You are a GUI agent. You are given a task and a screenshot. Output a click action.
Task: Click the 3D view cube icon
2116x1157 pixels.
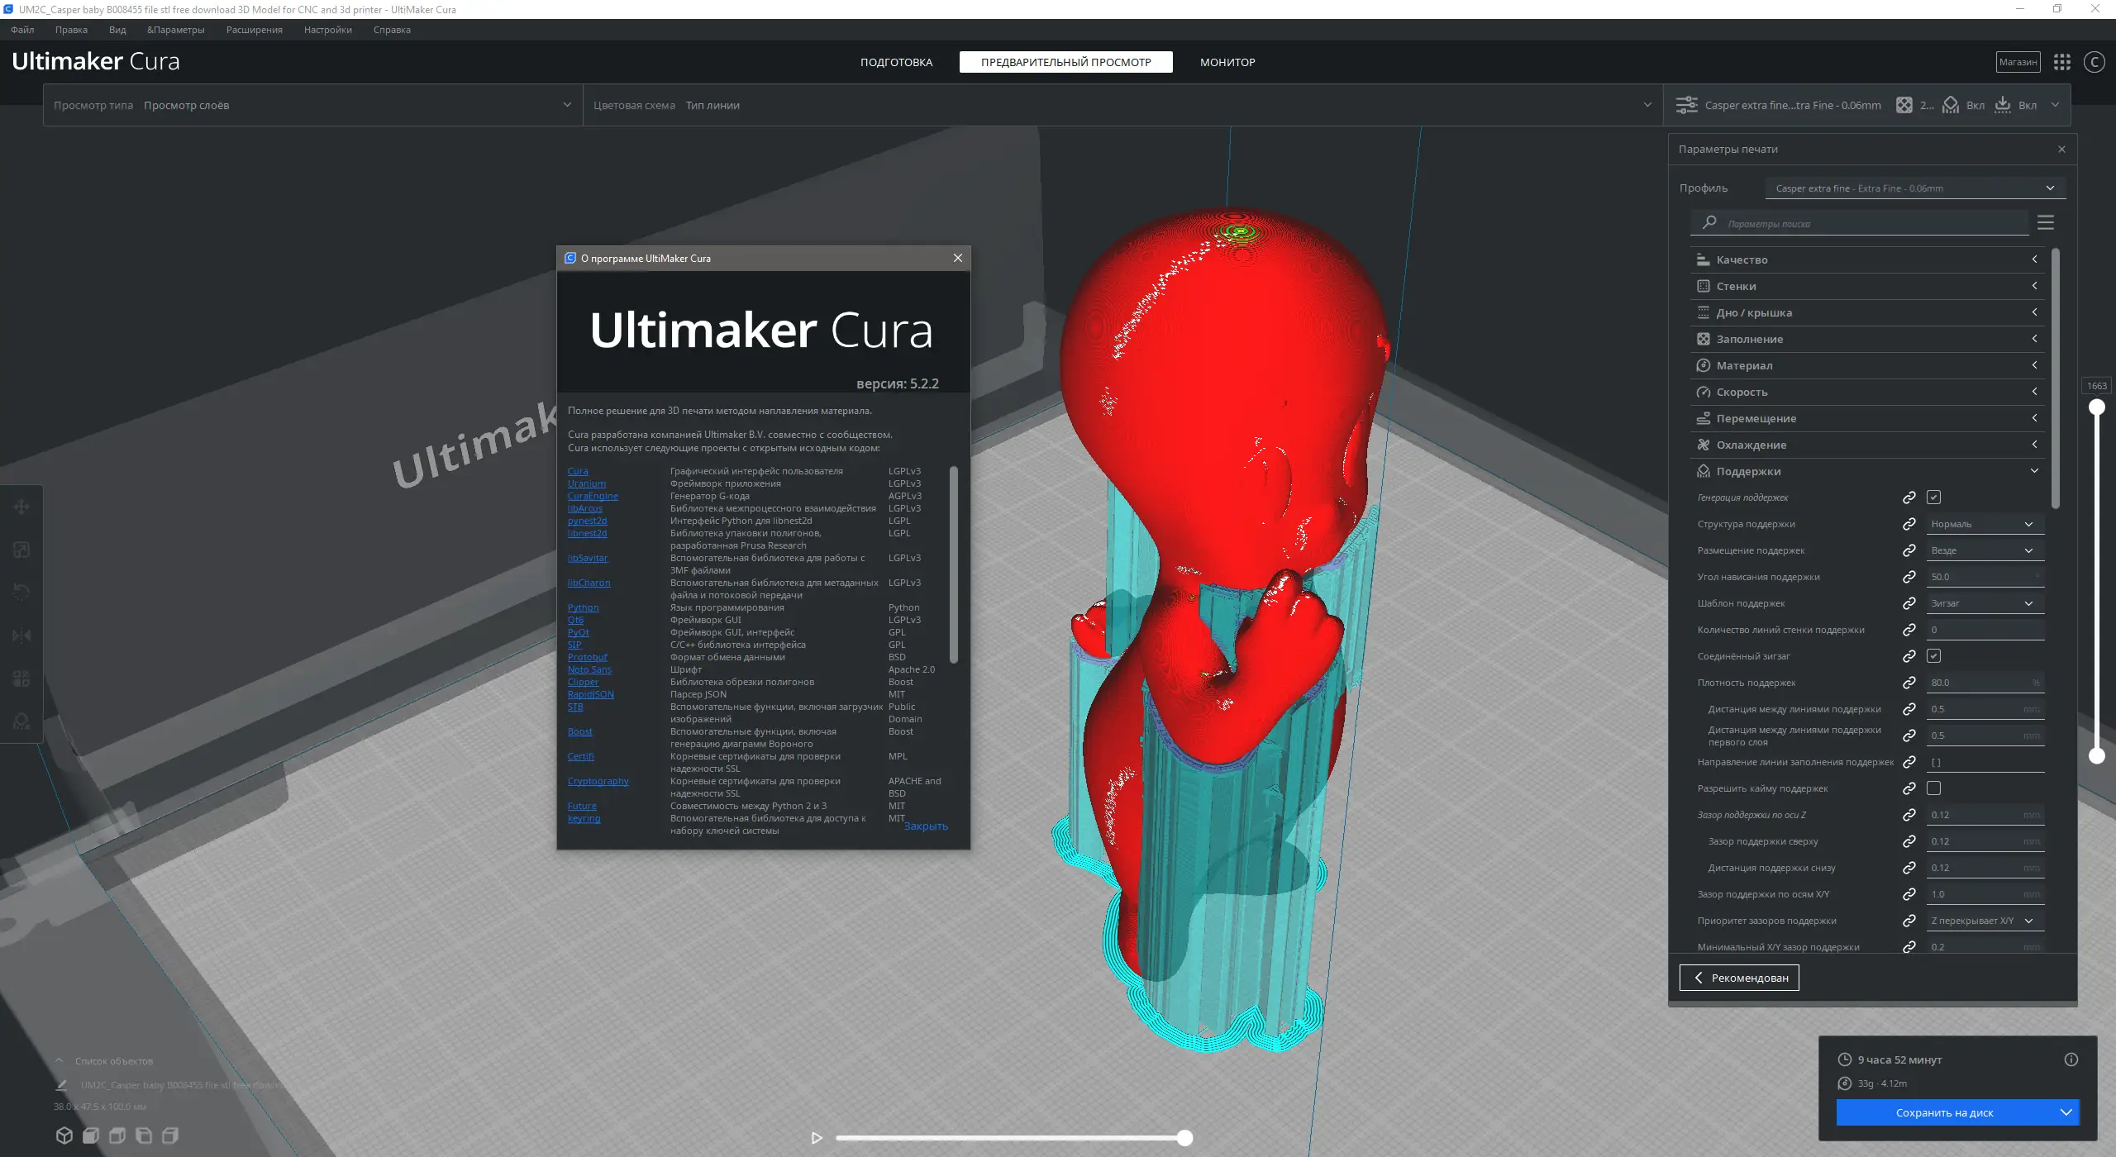[64, 1136]
